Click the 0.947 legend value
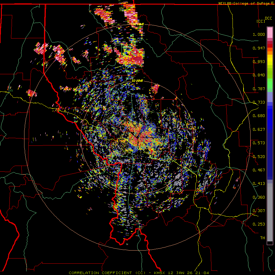This screenshot has width=275, height=275. click(259, 48)
